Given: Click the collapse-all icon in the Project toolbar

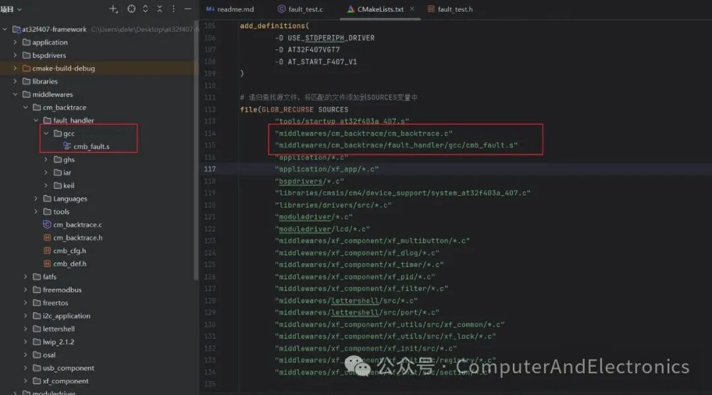Looking at the screenshot, I should pos(160,9).
